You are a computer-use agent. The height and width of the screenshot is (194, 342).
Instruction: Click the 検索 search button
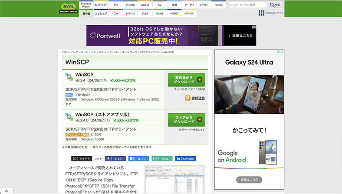275,5
